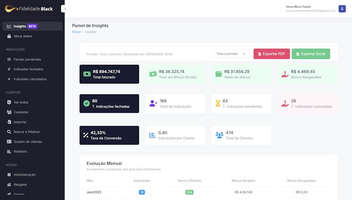352x200 pixels.
Task: Click the user name Sônia Maria Toledo
Action: [298, 7]
